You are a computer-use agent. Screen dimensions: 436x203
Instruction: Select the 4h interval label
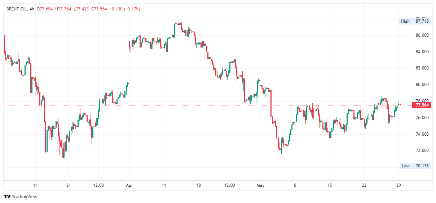(31, 9)
